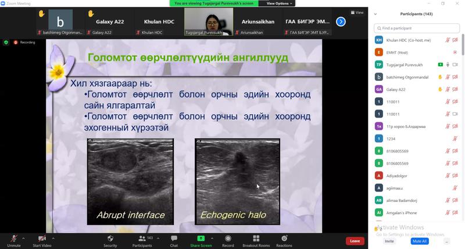465x249 pixels.
Task: Start video with the camera button
Action: (x=42, y=241)
